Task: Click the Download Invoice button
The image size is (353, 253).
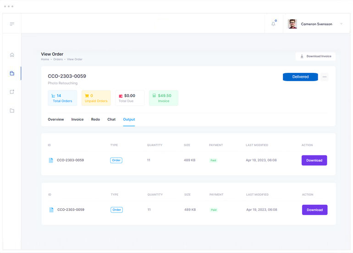Action: (315, 56)
